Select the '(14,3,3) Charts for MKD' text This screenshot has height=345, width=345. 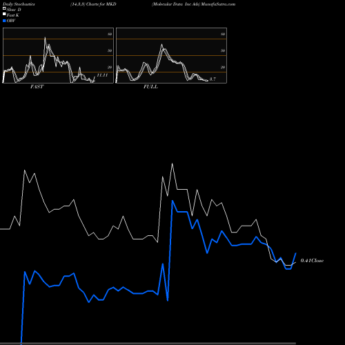click(x=93, y=4)
